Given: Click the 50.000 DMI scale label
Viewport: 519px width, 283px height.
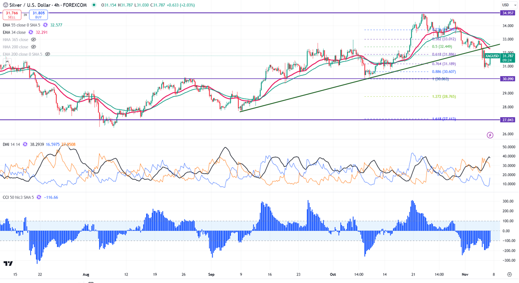Looking at the screenshot, I should [x=509, y=147].
